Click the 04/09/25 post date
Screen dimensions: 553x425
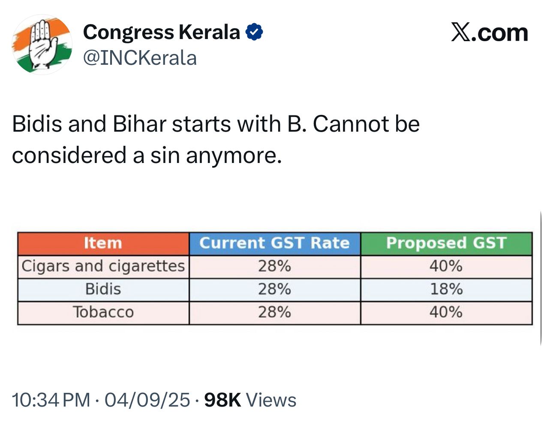(x=147, y=400)
